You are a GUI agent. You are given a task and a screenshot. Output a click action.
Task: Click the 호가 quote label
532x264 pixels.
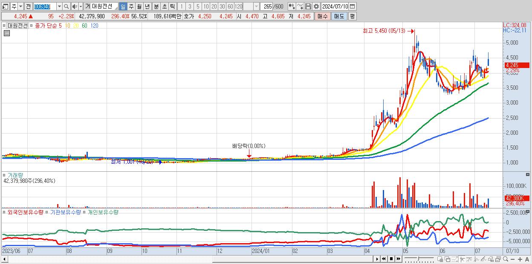(189, 16)
